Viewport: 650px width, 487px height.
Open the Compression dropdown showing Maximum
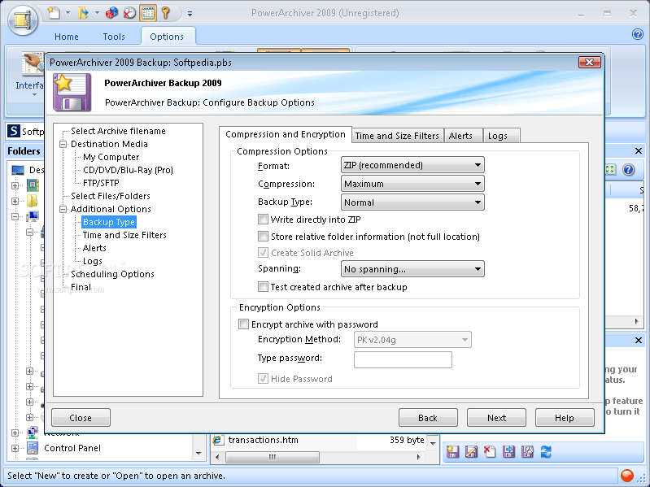point(412,184)
